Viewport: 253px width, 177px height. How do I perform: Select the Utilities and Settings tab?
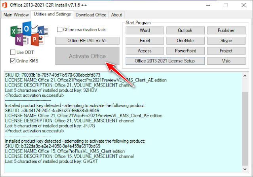[x=52, y=14]
